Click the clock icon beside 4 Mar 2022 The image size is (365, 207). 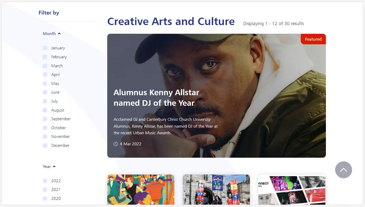pyautogui.click(x=115, y=144)
